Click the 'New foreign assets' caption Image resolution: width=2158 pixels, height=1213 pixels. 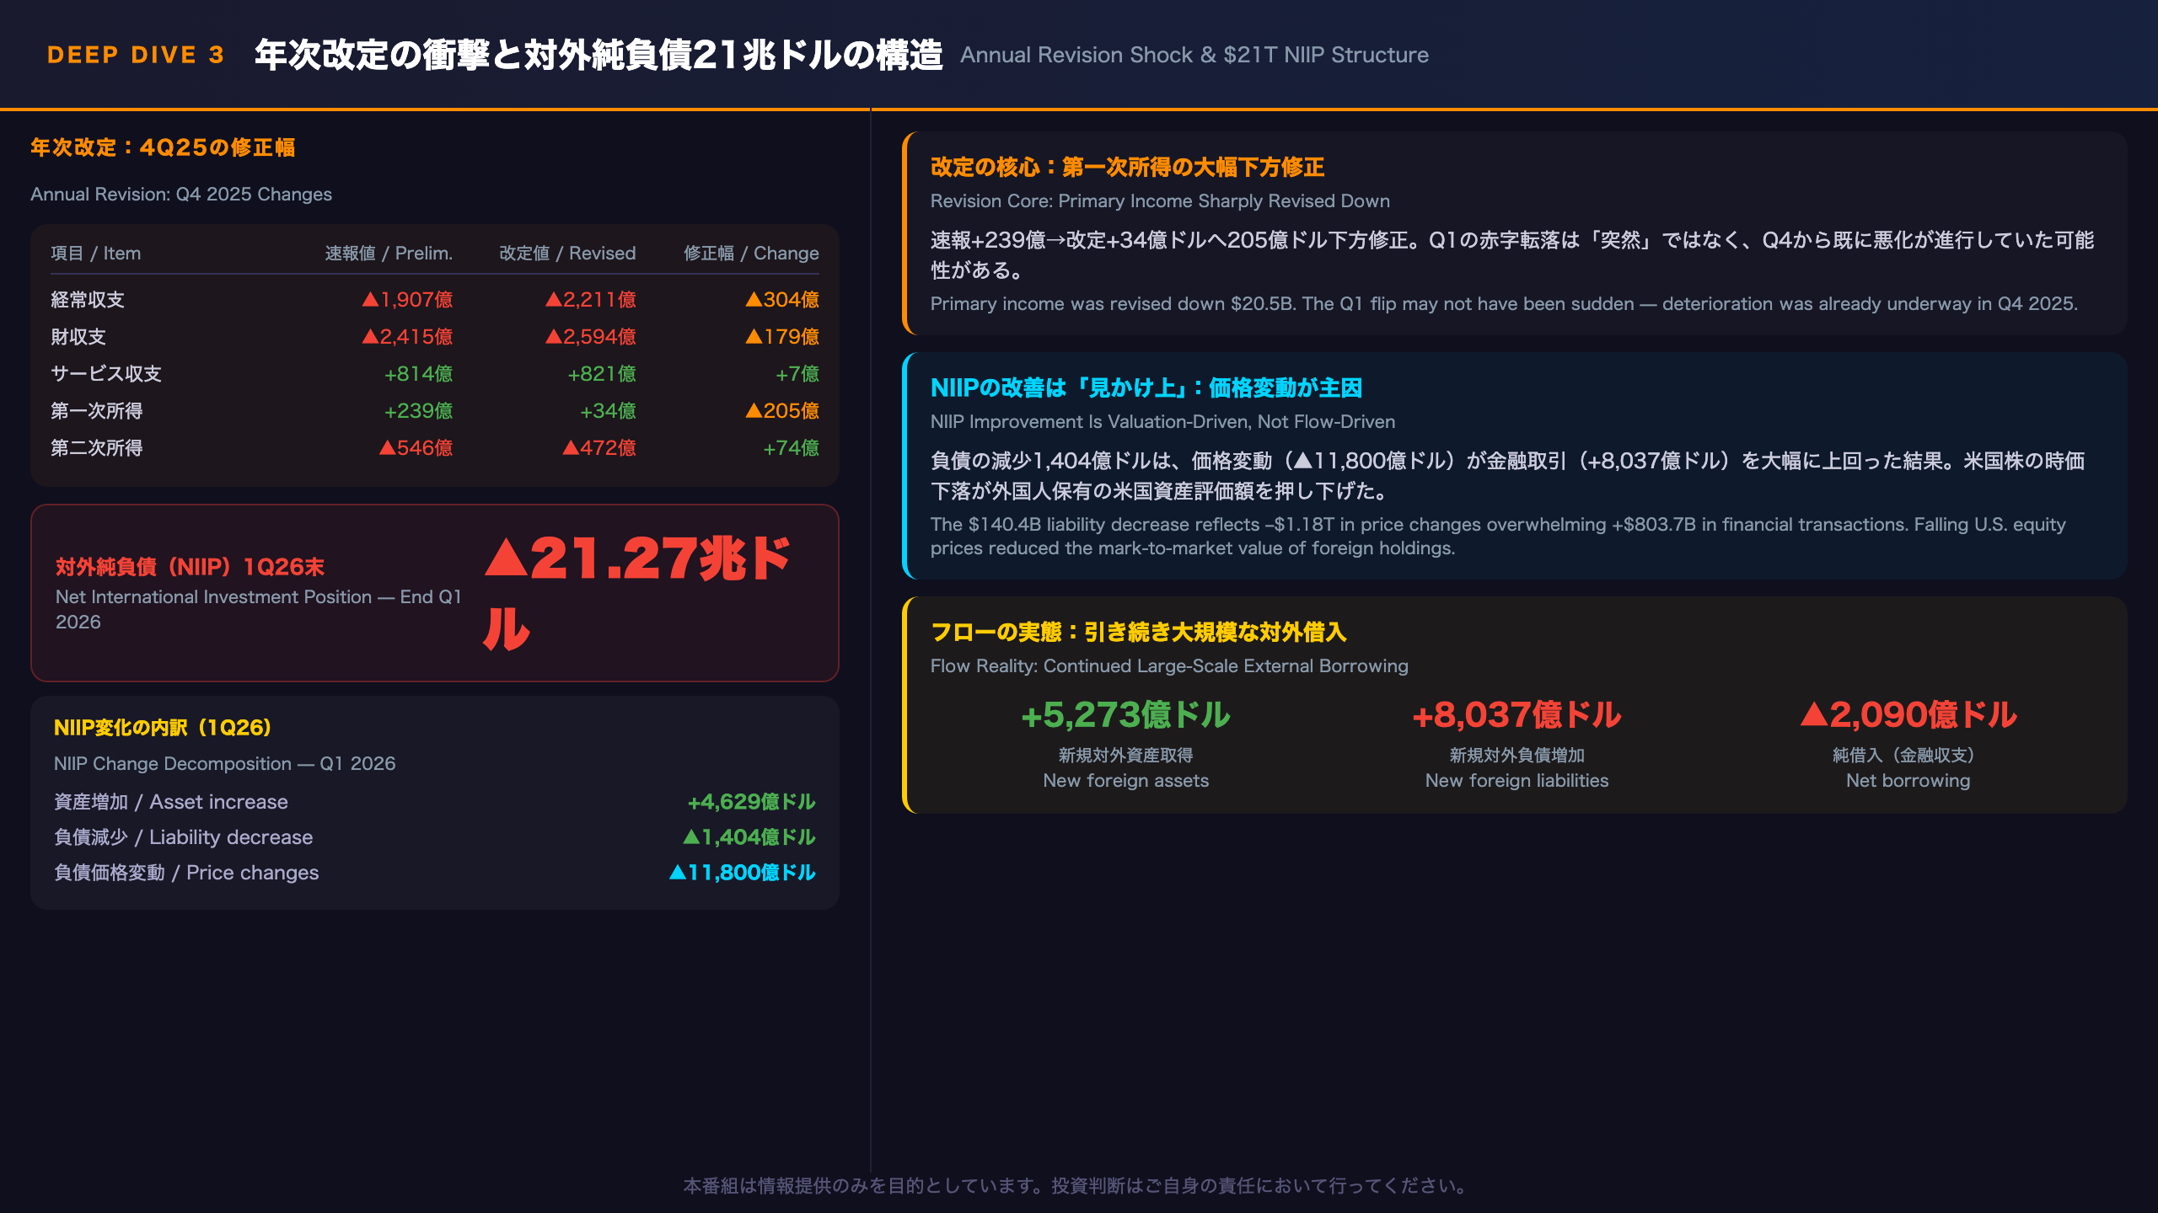1125,780
